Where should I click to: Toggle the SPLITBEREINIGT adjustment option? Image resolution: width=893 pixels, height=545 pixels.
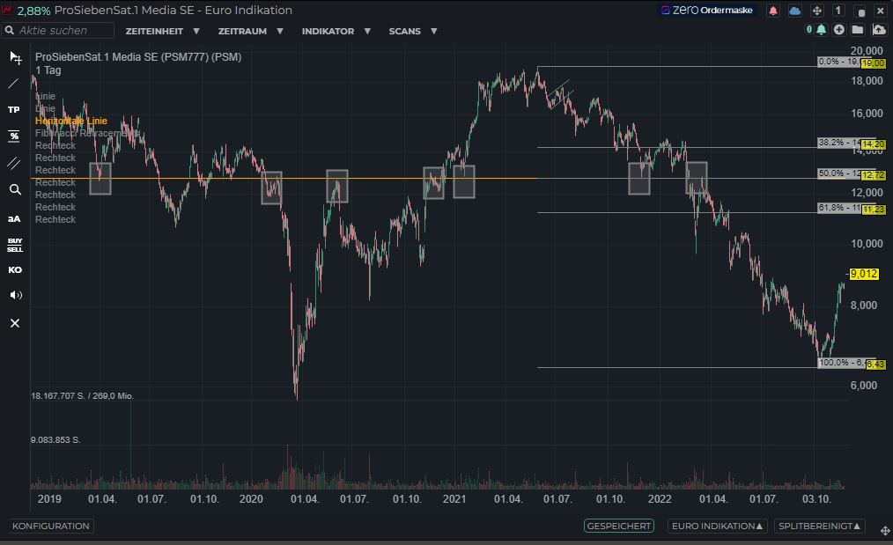pos(820,526)
